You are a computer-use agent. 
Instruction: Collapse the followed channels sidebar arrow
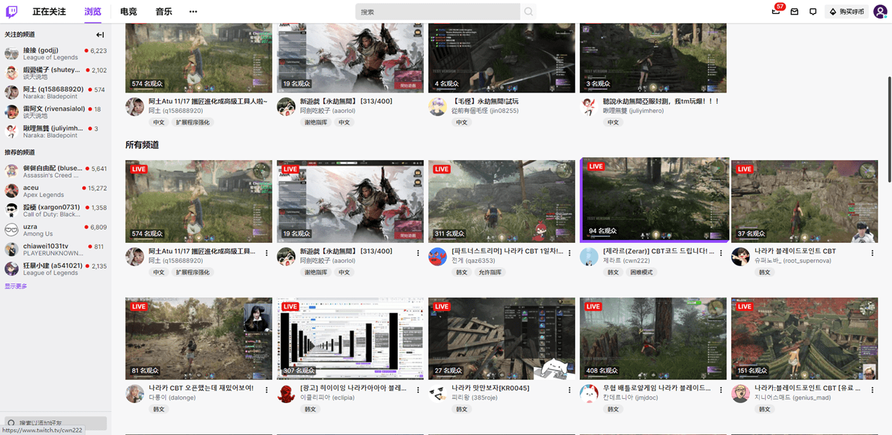point(100,35)
